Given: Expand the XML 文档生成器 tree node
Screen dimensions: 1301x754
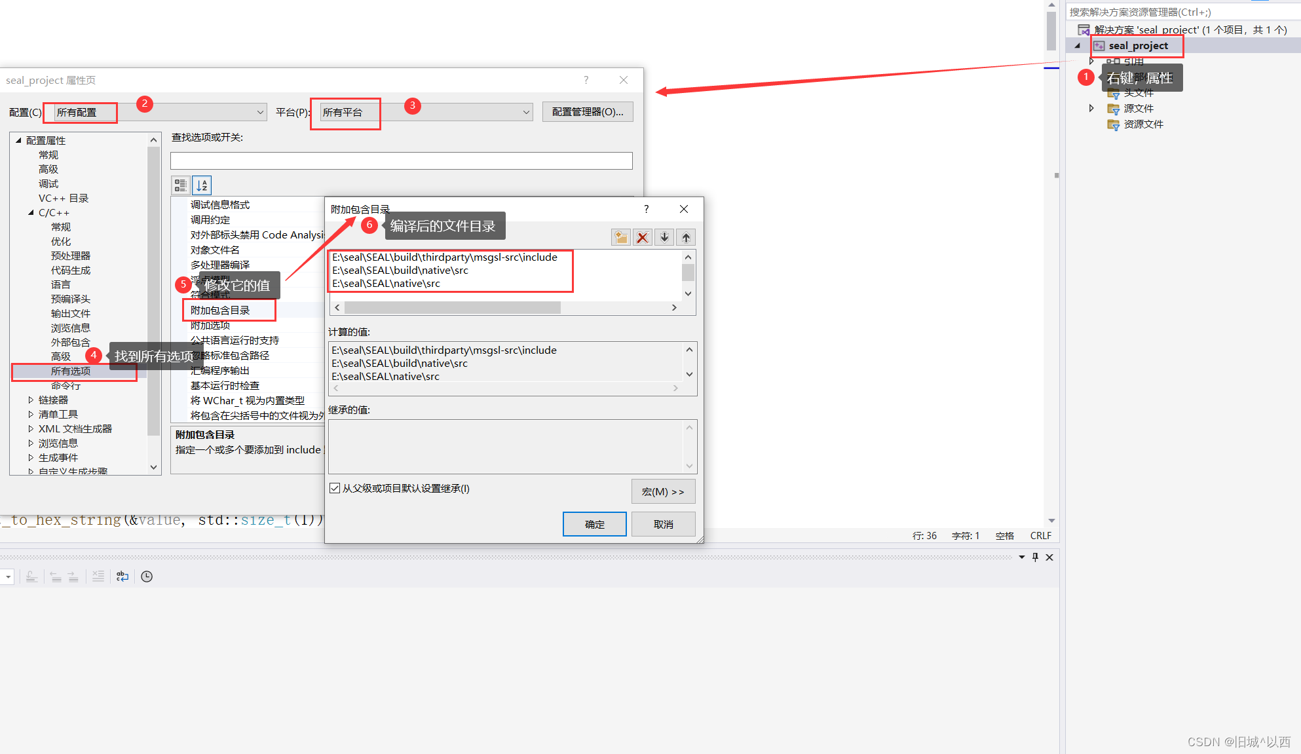Looking at the screenshot, I should click(x=31, y=428).
